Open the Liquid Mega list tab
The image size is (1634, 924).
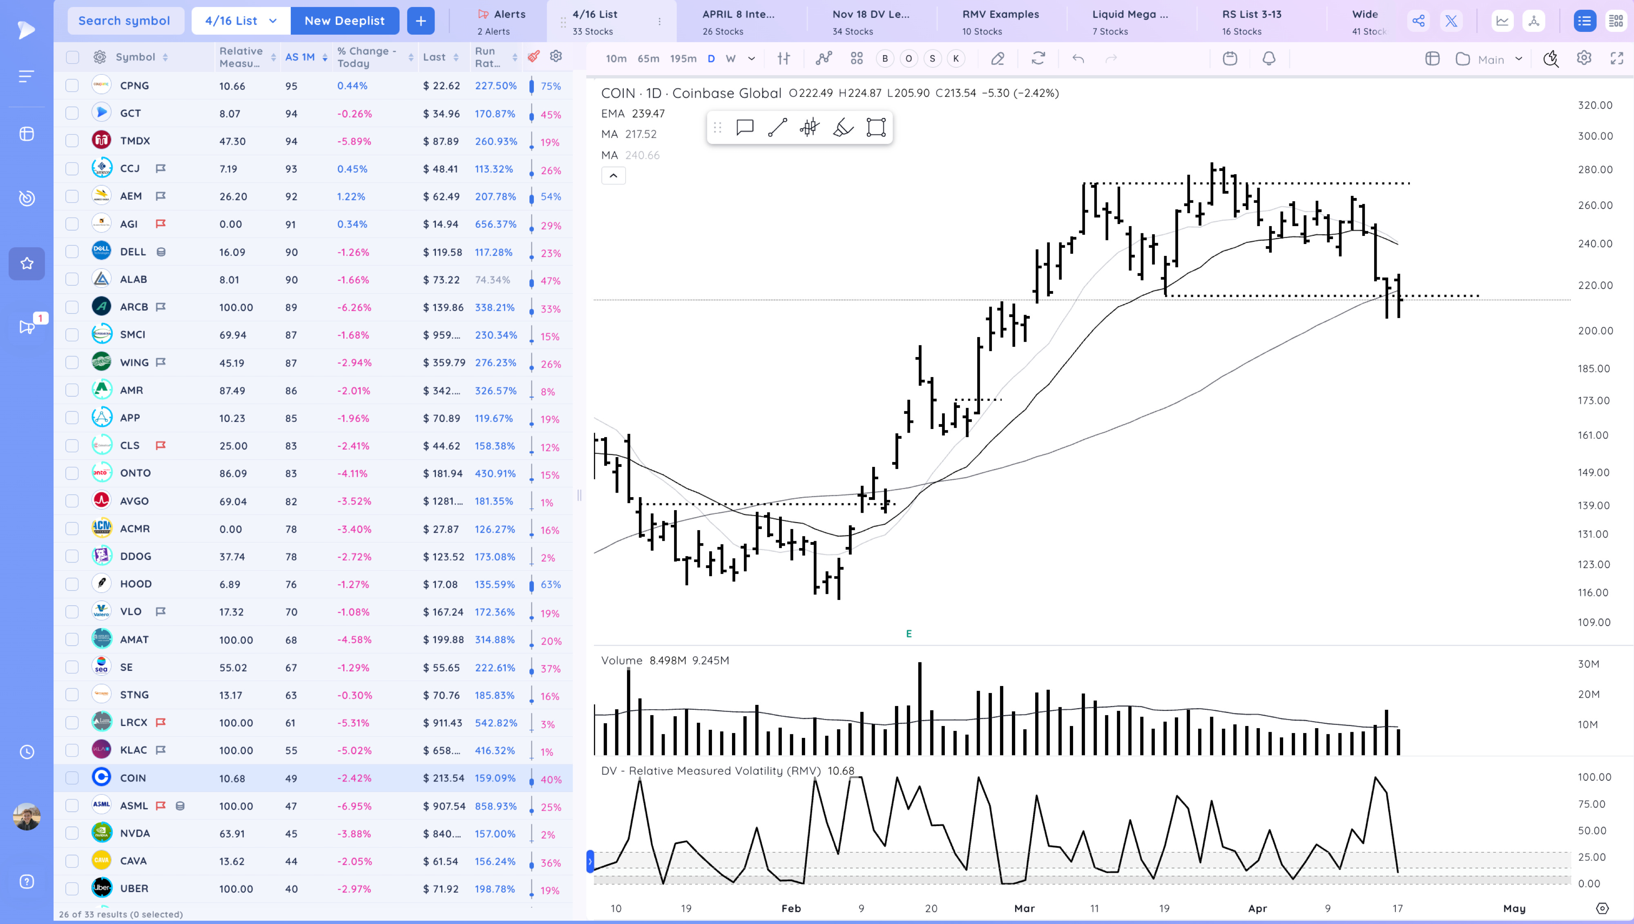[x=1130, y=22]
